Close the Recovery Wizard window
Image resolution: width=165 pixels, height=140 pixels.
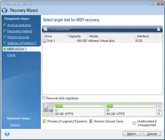[160, 4]
